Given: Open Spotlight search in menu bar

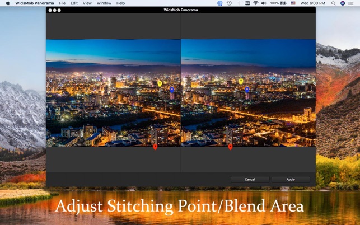Looking at the screenshot, I should point(333,3).
